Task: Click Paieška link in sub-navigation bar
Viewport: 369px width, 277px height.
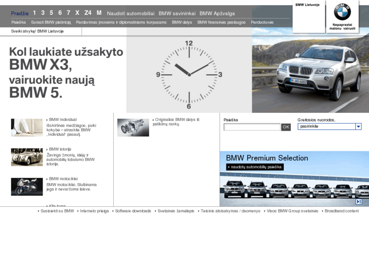Action: pyautogui.click(x=18, y=22)
